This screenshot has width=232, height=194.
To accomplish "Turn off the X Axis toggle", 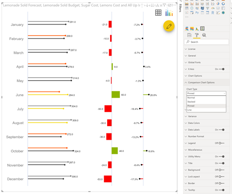I will pos(222,69).
